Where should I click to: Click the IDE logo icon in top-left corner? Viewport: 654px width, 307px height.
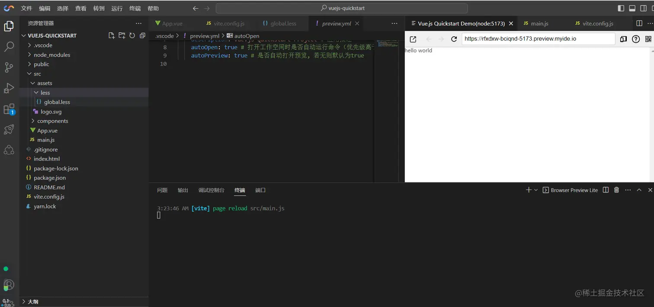pos(9,8)
